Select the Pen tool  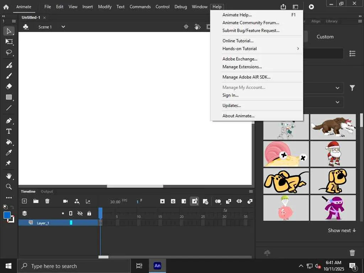click(x=9, y=121)
